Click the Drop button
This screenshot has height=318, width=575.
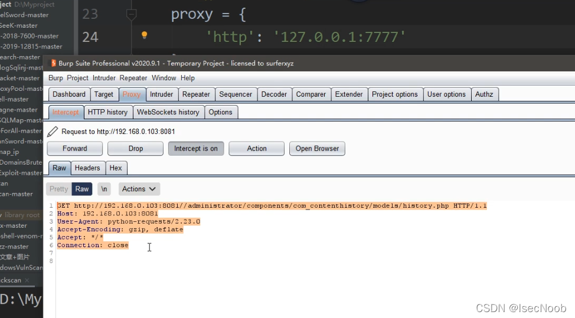[x=136, y=148]
